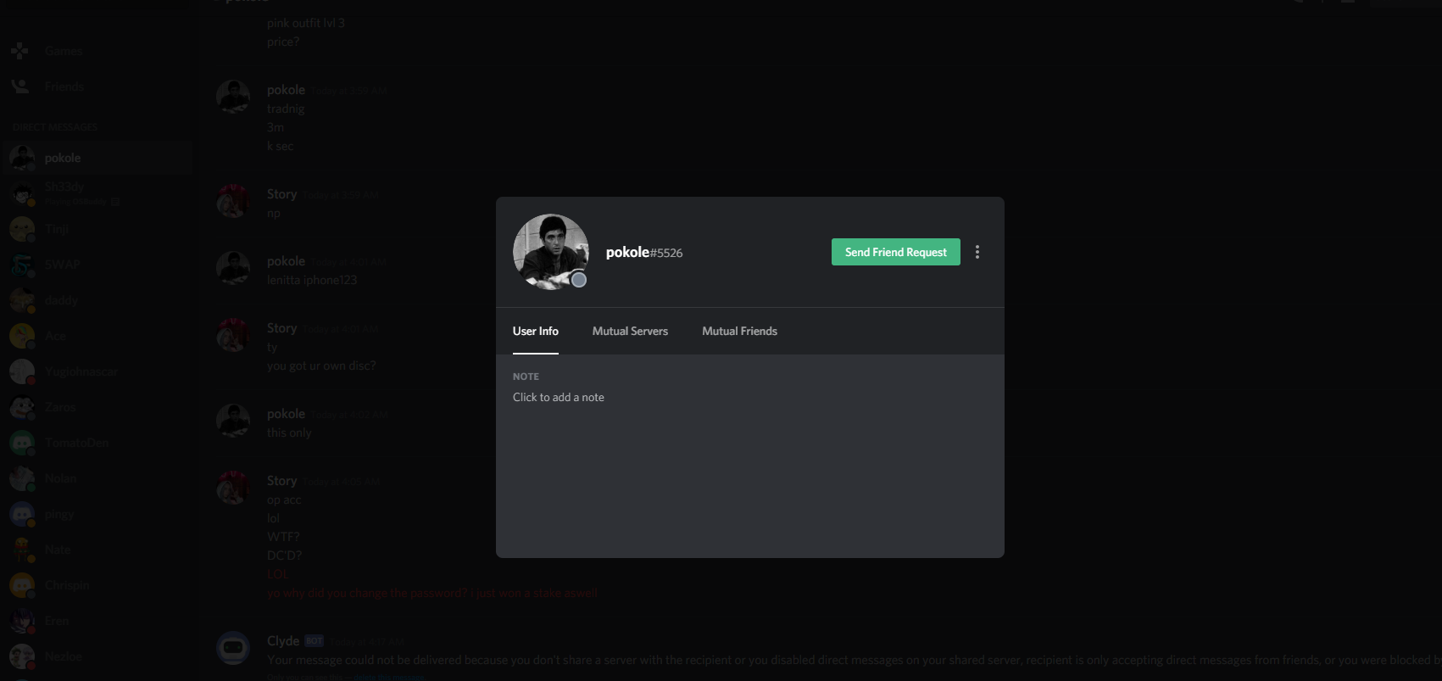
Task: Click Ace's avatar in the DM list
Action: click(22, 336)
